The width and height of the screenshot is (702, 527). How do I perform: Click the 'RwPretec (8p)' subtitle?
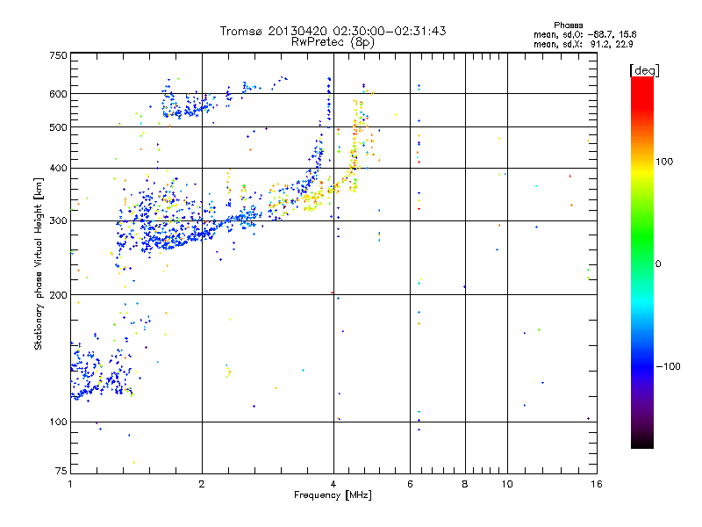point(333,42)
